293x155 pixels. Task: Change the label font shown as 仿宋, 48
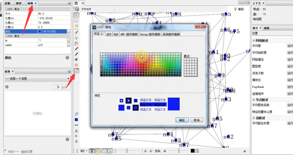pyautogui.click(x=161, y=151)
